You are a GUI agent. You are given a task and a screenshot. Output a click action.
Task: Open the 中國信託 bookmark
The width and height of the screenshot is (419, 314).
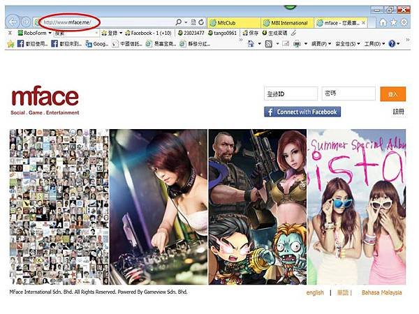[x=127, y=43]
